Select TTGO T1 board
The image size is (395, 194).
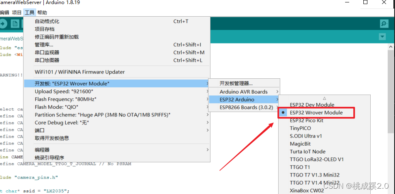click(324, 167)
